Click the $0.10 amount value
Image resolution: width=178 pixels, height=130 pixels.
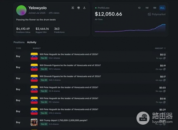(163, 99)
